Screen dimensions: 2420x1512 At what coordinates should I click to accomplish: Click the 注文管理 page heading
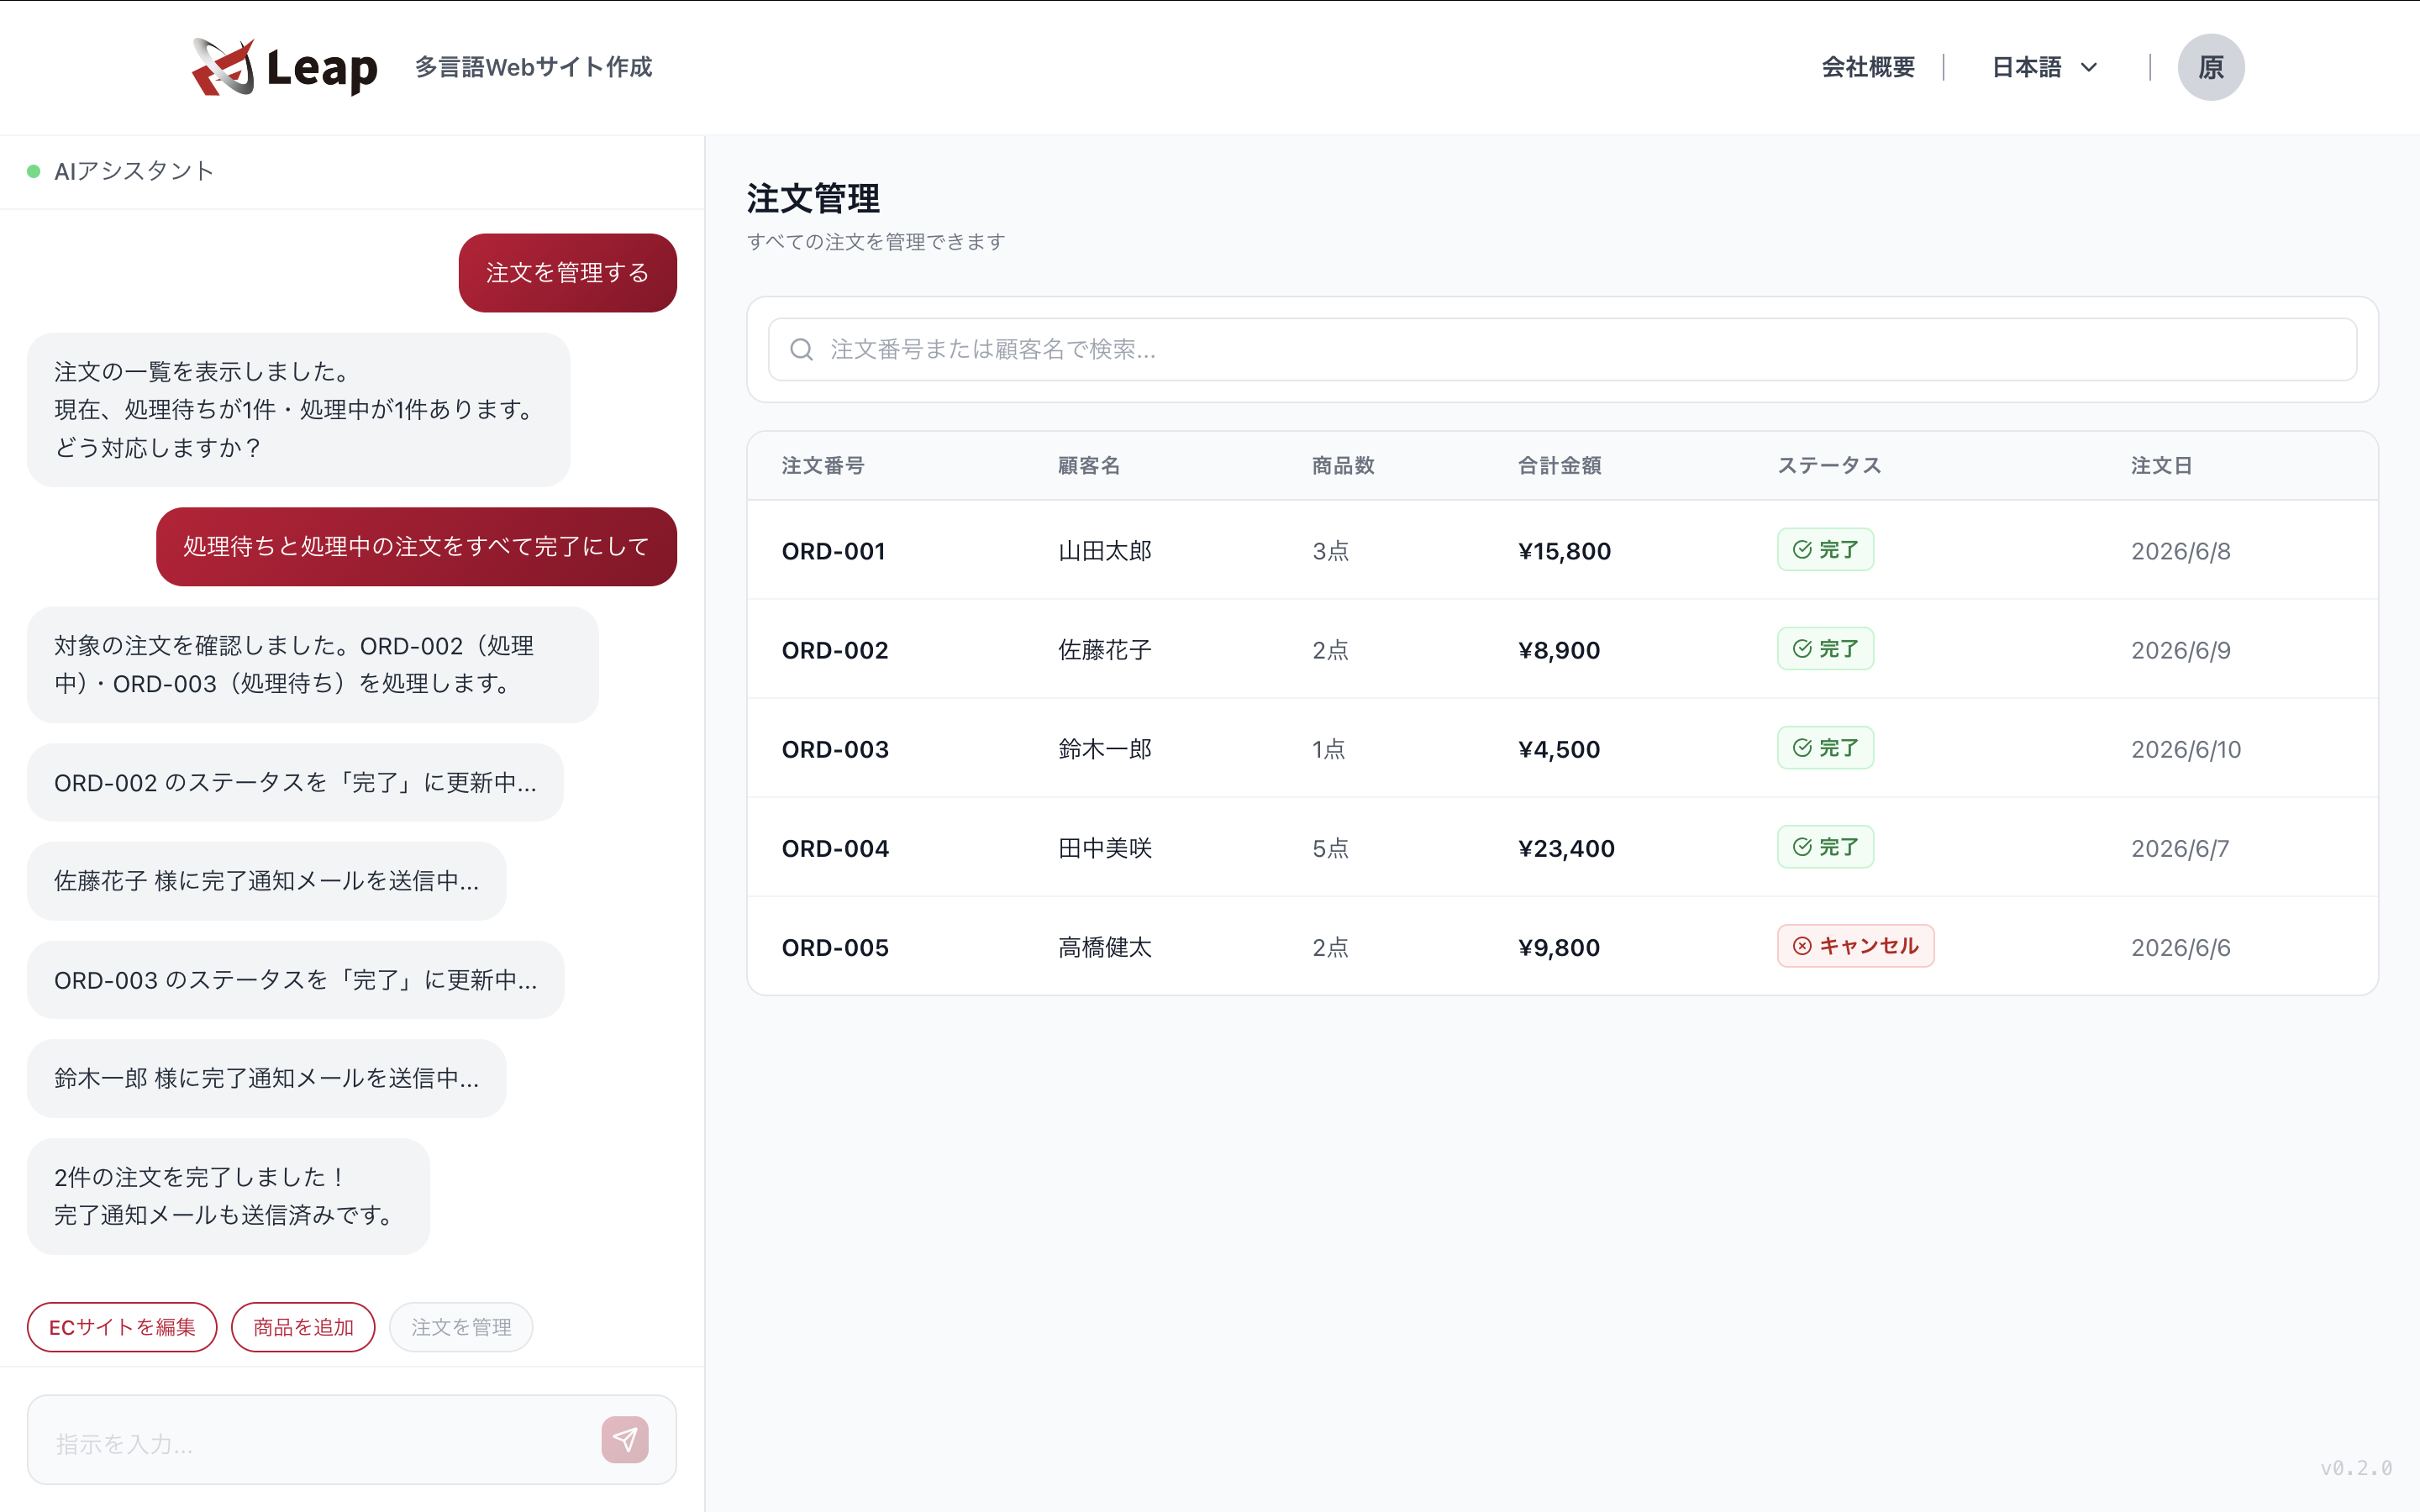click(813, 198)
